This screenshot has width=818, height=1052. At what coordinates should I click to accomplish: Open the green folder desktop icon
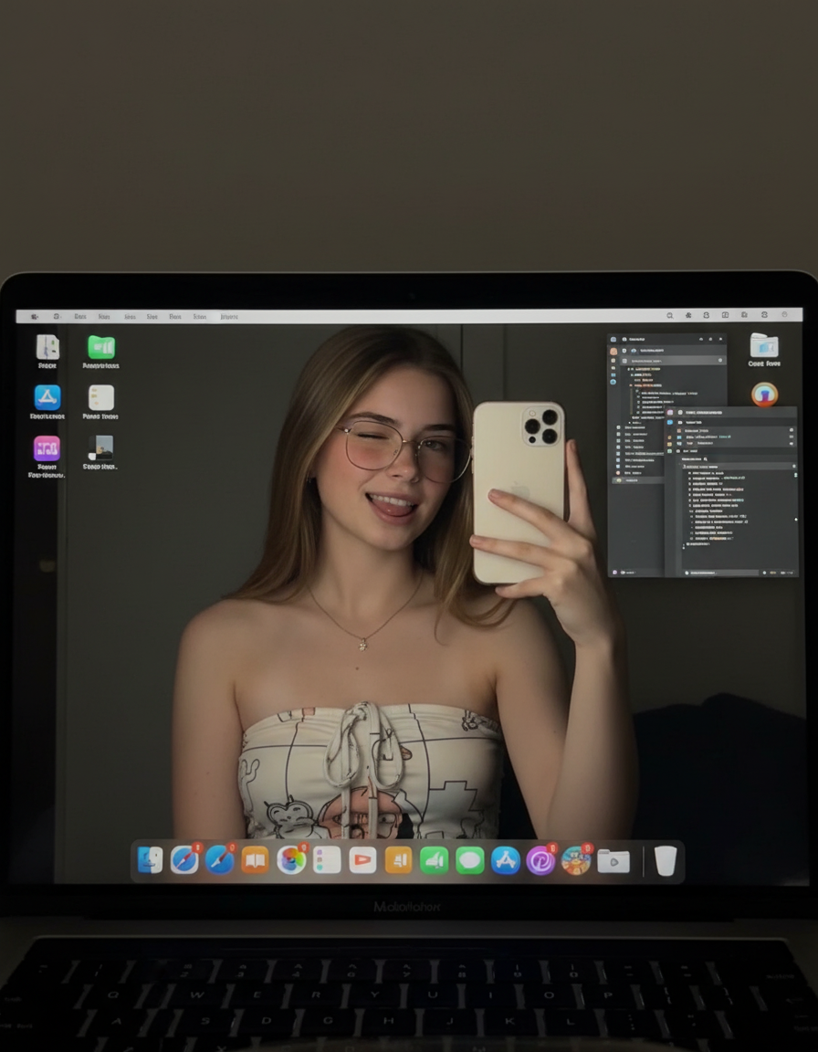(x=101, y=348)
